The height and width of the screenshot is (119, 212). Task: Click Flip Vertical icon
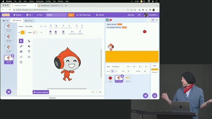(x=80, y=32)
